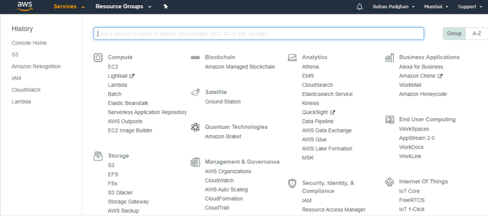The height and width of the screenshot is (216, 488).
Task: Open EFS under Storage
Action: point(113,175)
